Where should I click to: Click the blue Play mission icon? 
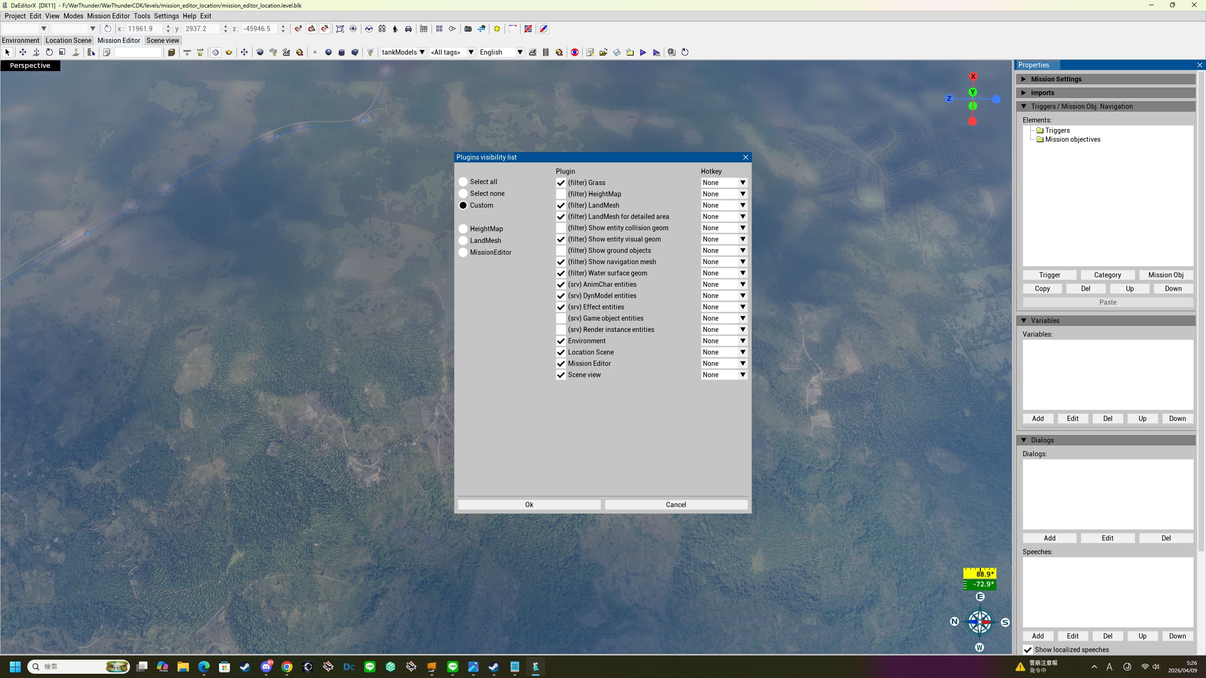pos(643,52)
